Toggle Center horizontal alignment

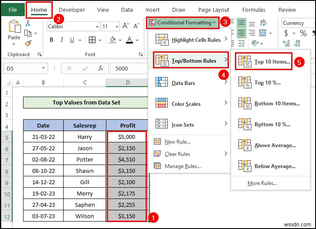click(x=241, y=33)
